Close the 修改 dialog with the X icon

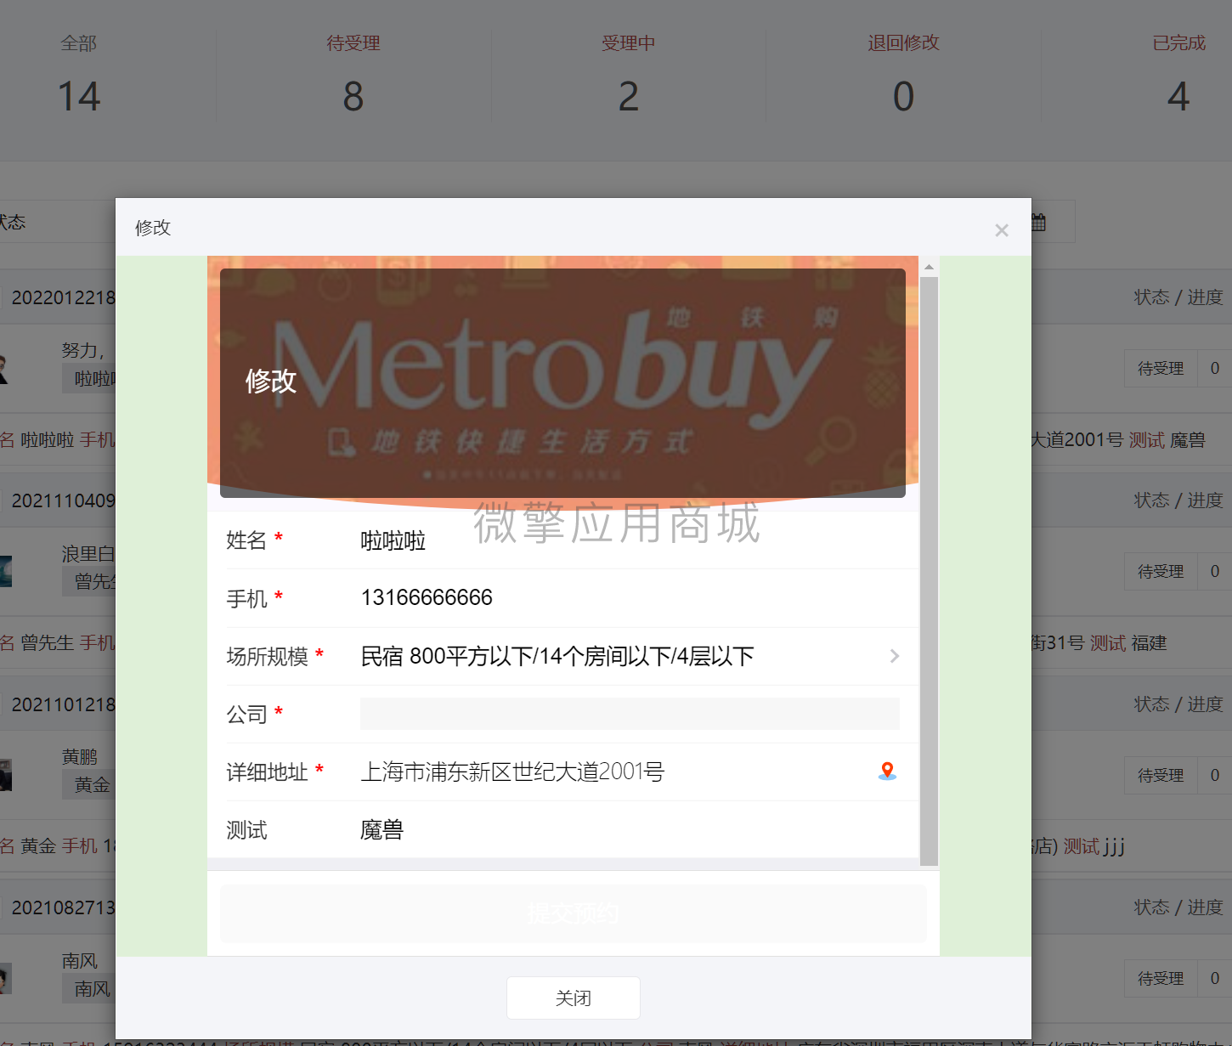[1002, 230]
